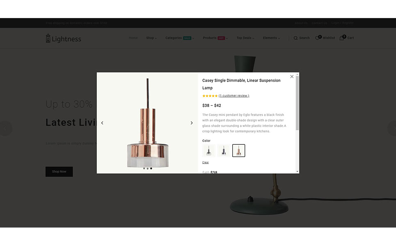Screen dimensions: 396x246
Task: Jump to first image carousel dot
Action: pos(144,169)
